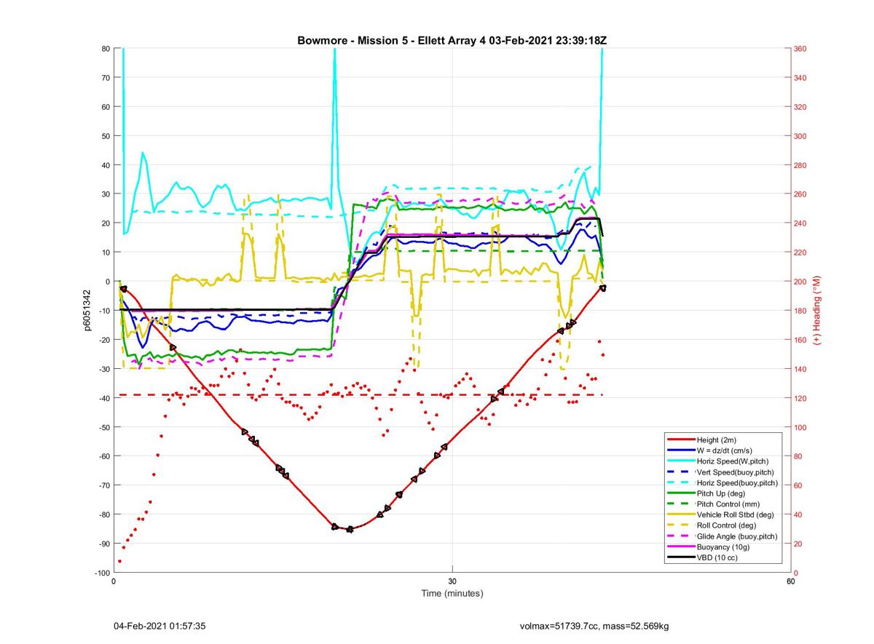Select the 'W = dz/dt (cm/s)' legend label
Image resolution: width=874 pixels, height=644 pixels.
click(x=725, y=450)
